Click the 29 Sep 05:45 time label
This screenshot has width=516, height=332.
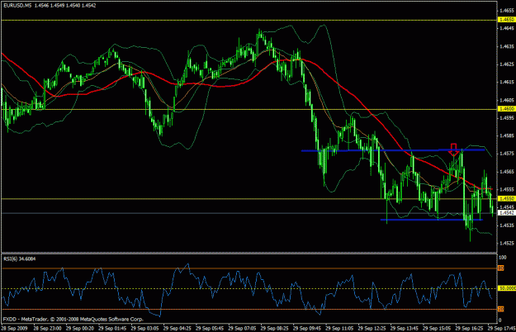[x=210, y=329]
